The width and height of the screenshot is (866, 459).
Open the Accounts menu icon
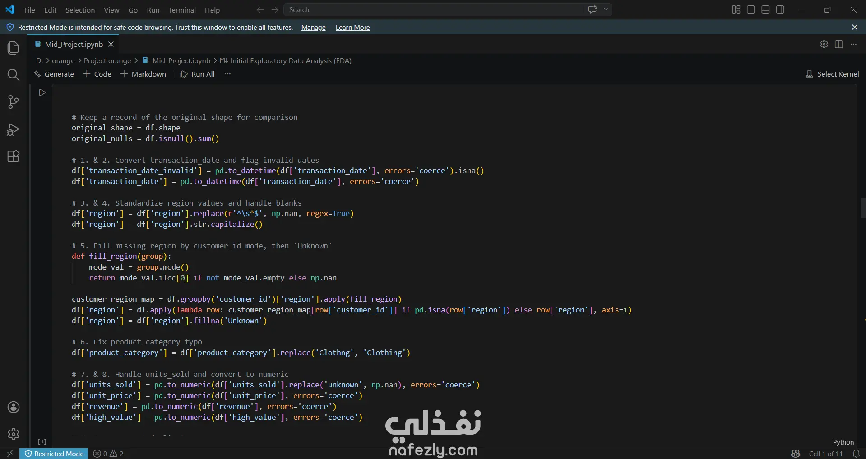coord(14,407)
